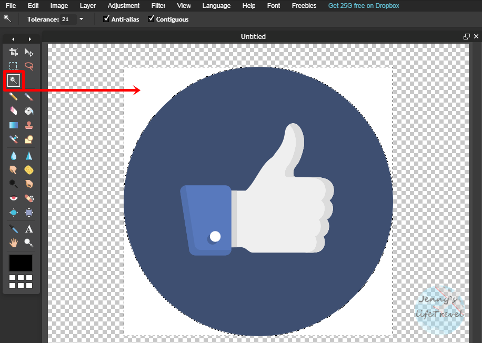Open the File menu
Viewport: 482px width, 343px height.
coord(11,6)
